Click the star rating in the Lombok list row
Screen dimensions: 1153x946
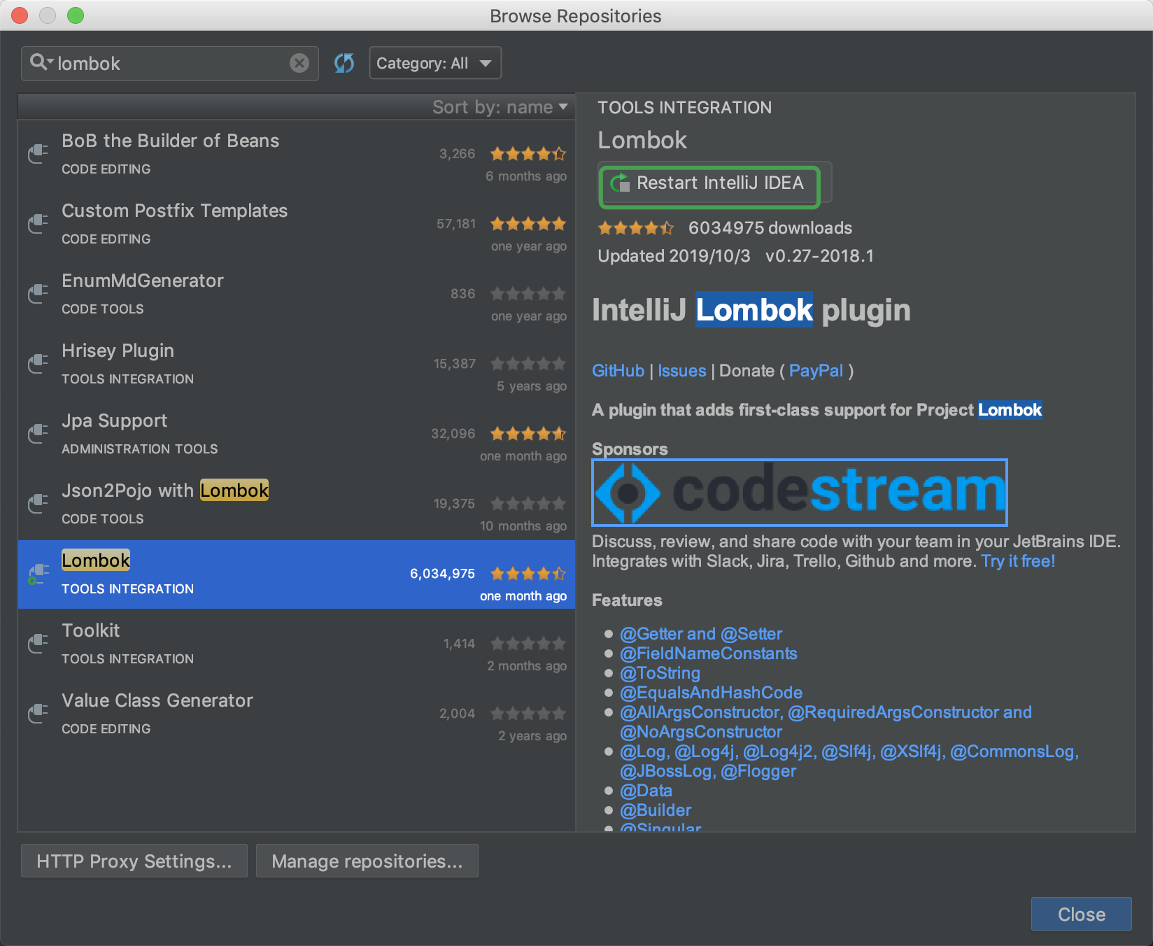click(x=528, y=574)
